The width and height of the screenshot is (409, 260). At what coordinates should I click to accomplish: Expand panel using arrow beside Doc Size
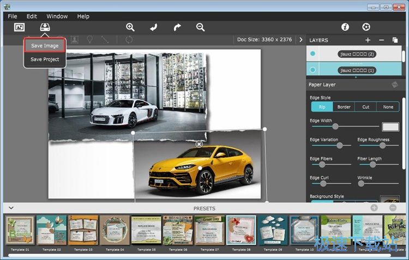[x=300, y=40]
